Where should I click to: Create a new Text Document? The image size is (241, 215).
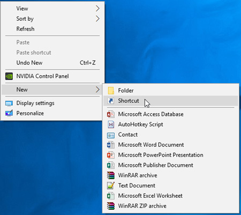[x=171, y=186]
